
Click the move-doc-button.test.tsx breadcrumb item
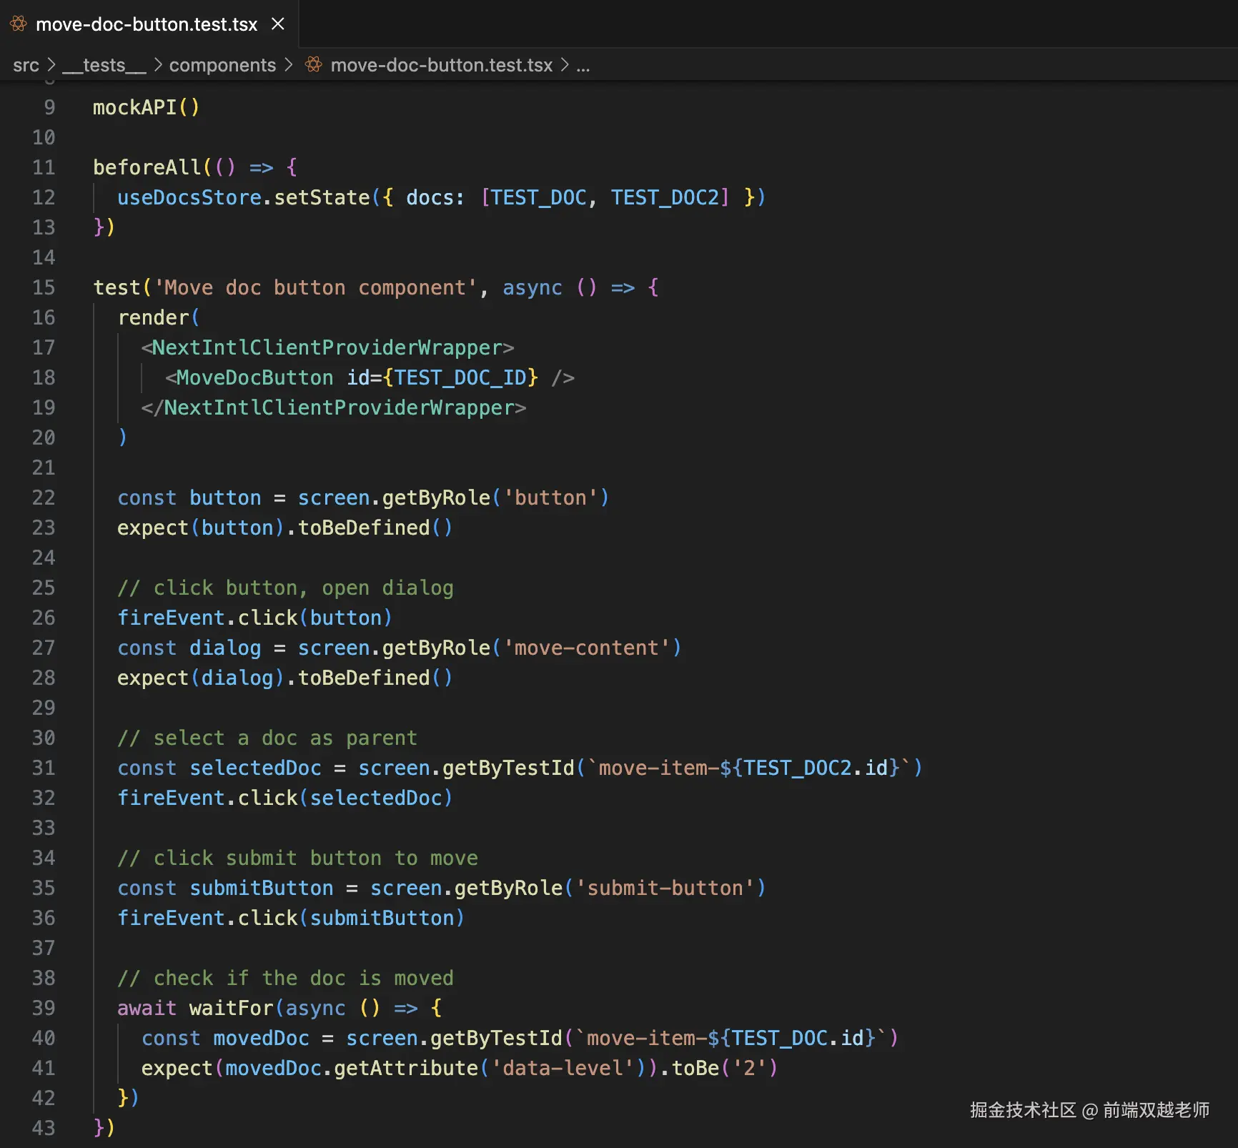tap(441, 65)
